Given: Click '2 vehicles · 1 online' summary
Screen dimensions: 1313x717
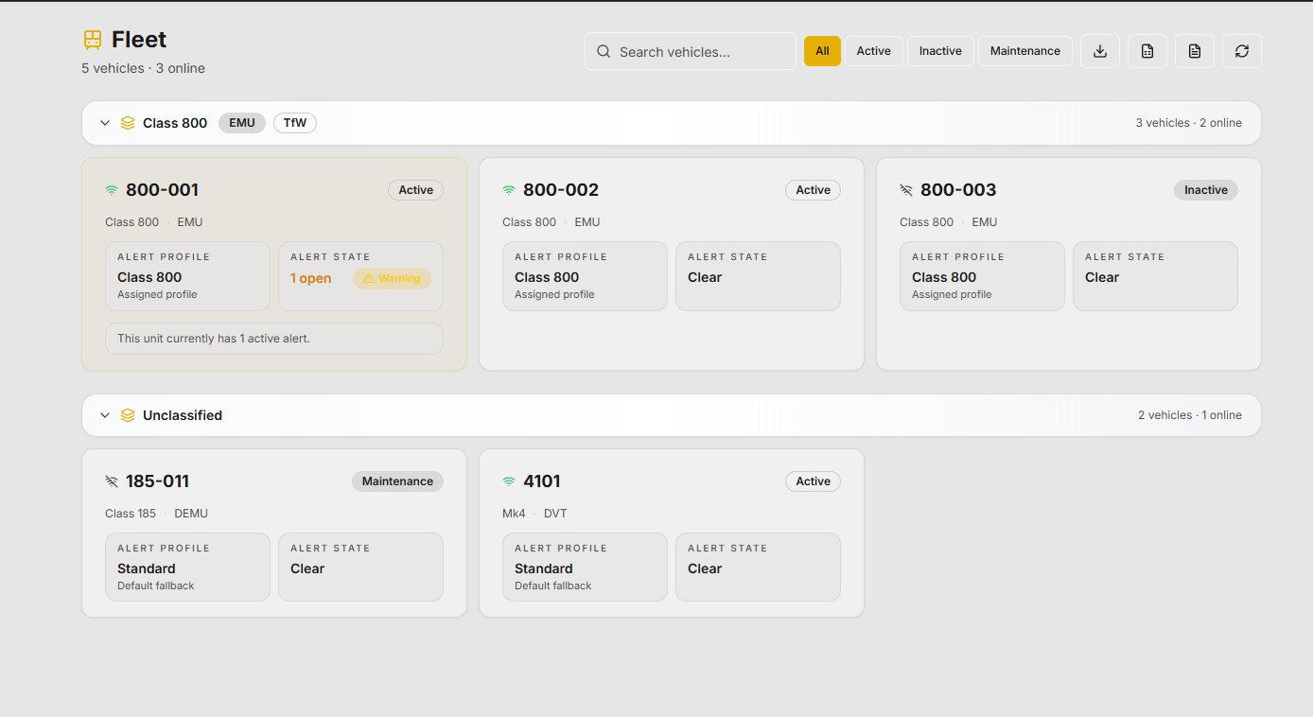Looking at the screenshot, I should point(1190,415).
